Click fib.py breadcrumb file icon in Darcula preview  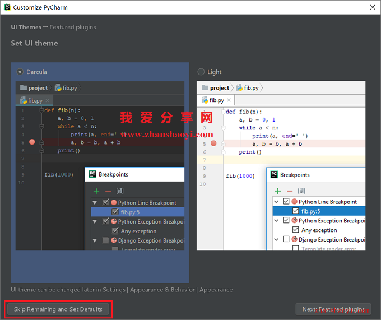[x=58, y=87]
